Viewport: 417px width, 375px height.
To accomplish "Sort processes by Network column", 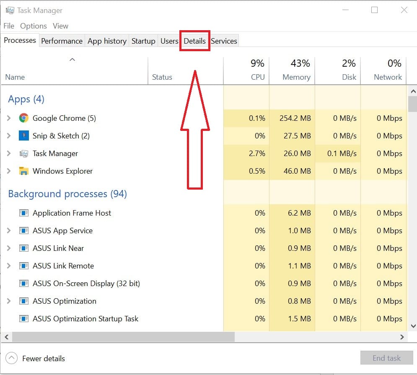I will pyautogui.click(x=383, y=71).
